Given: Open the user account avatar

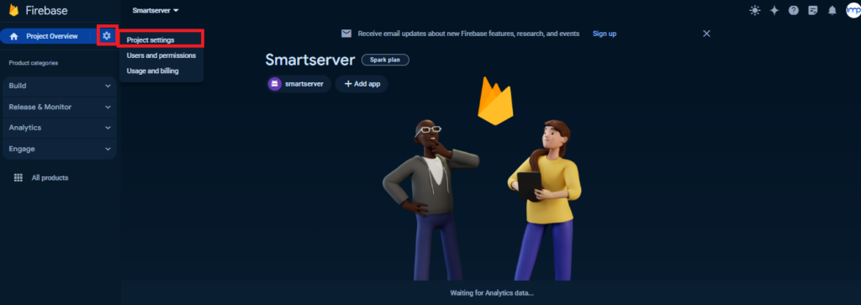Looking at the screenshot, I should click(x=853, y=10).
